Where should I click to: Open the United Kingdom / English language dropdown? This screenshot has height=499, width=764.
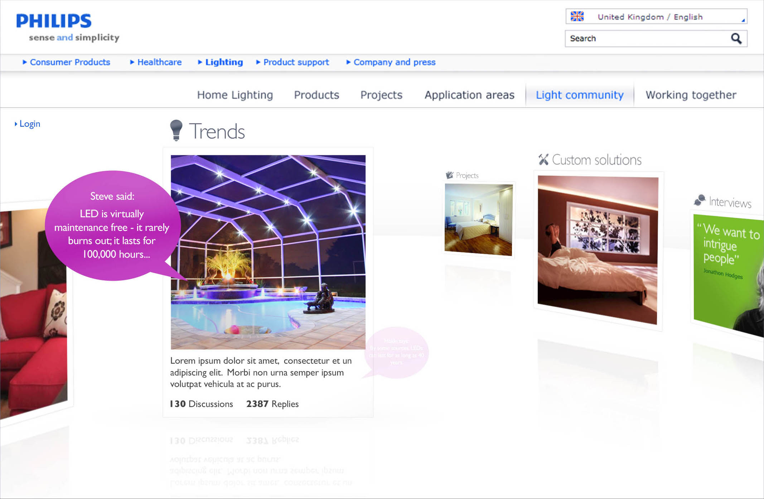pyautogui.click(x=656, y=16)
